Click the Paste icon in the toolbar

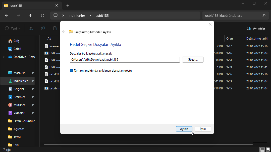click(x=55, y=28)
